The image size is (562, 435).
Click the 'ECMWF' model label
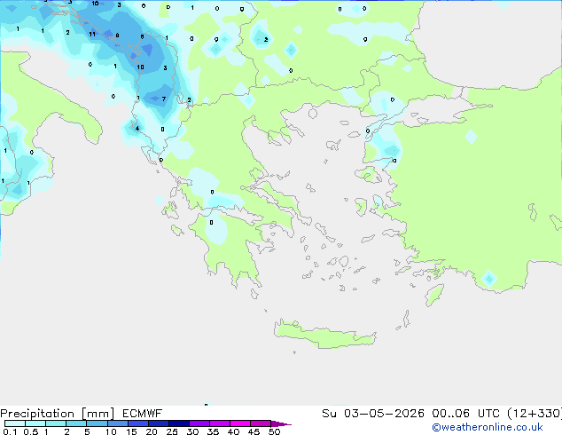pyautogui.click(x=143, y=414)
